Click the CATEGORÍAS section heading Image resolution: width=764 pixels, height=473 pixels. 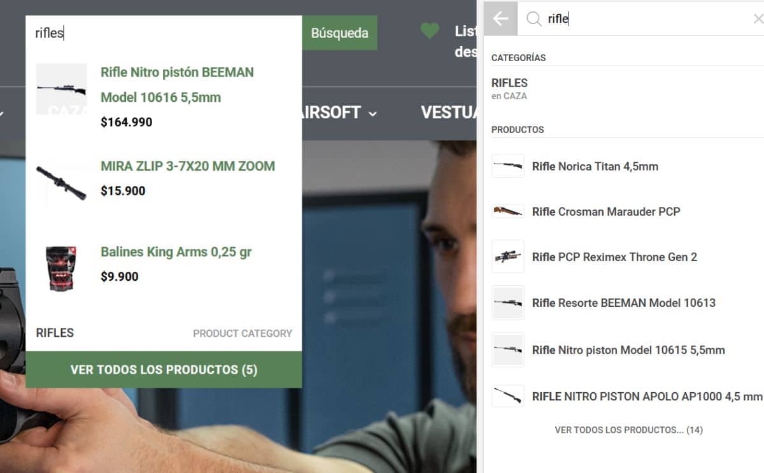(518, 57)
